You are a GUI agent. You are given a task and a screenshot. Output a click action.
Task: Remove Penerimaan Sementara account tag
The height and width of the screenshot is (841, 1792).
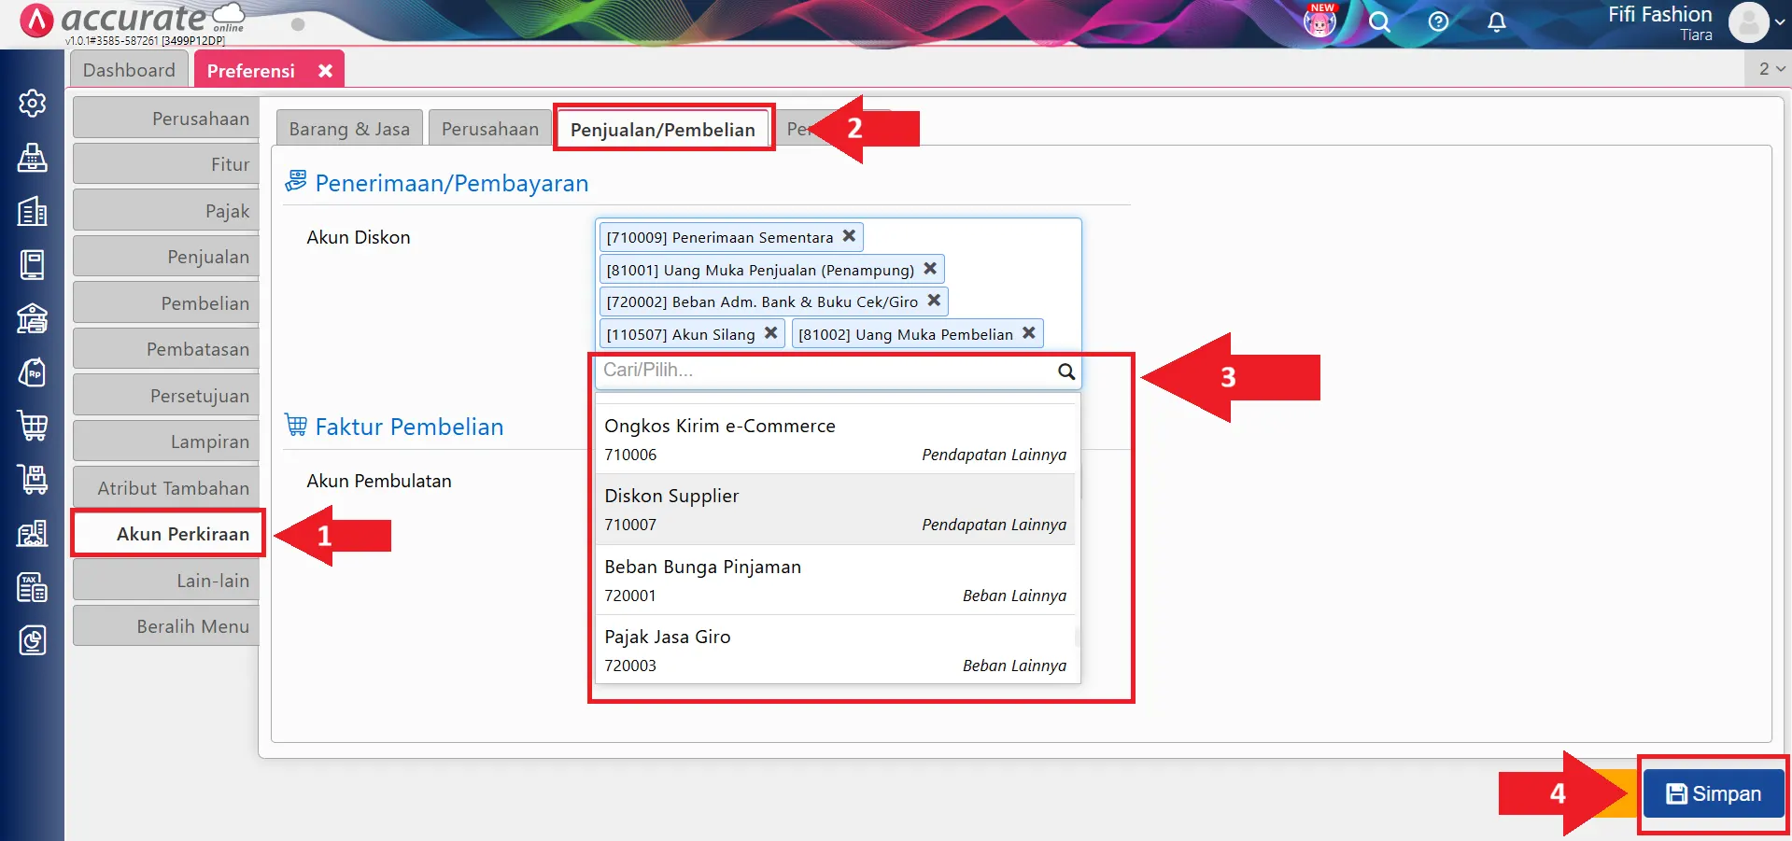tap(849, 236)
